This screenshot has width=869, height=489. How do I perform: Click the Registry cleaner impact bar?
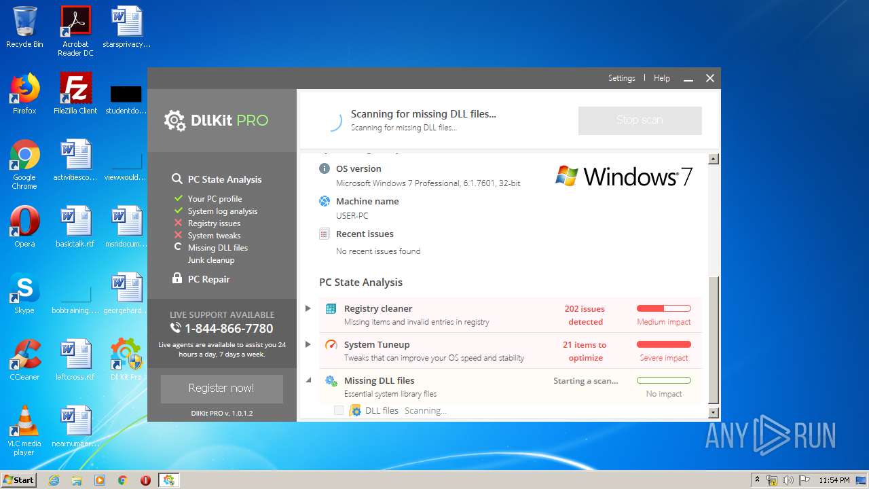663,308
